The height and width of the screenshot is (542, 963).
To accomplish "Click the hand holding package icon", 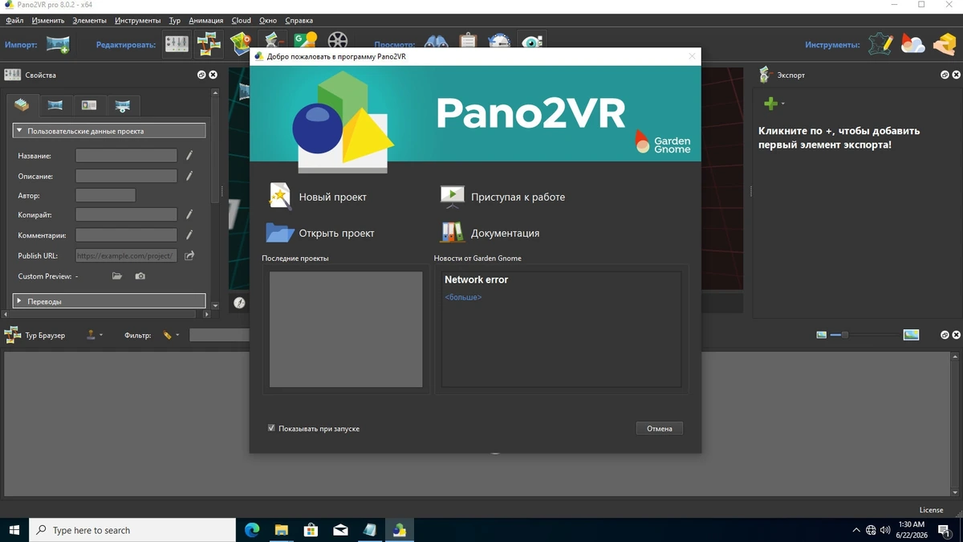I will pyautogui.click(x=944, y=44).
